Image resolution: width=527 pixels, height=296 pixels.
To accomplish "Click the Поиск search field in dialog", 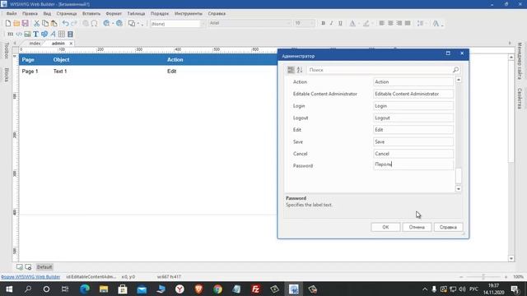I will 380,70.
